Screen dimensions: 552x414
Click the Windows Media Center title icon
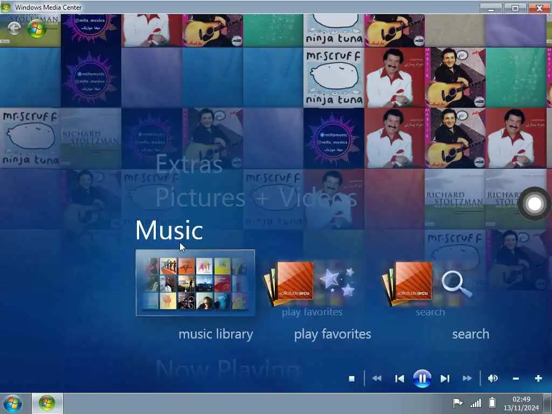[x=5, y=7]
